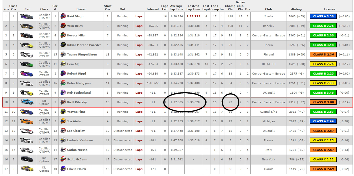Sort by the Driver column header
Image resolution: width=354 pixels, height=176 pixels.
[81, 9]
